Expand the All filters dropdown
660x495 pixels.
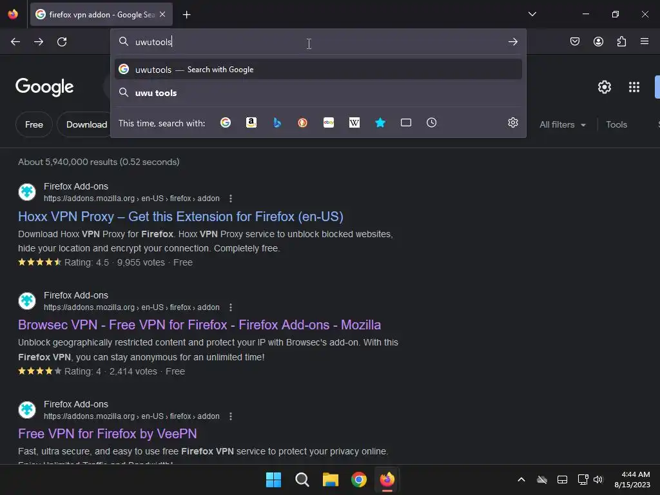click(x=562, y=124)
